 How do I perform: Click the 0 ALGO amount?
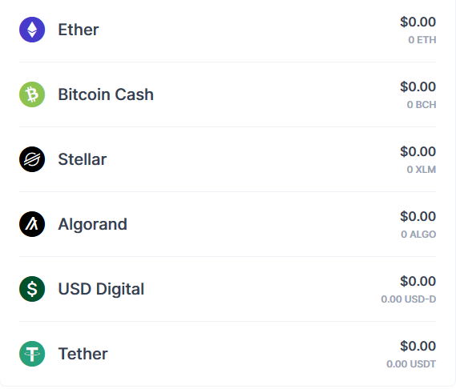point(418,235)
